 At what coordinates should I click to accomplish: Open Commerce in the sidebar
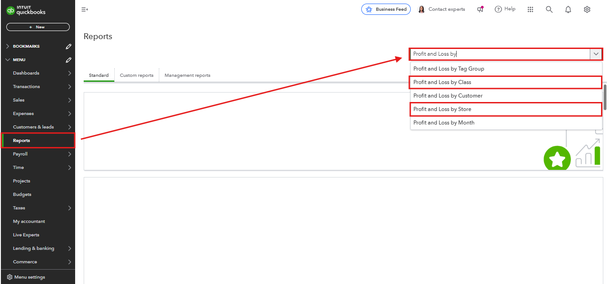pyautogui.click(x=25, y=262)
